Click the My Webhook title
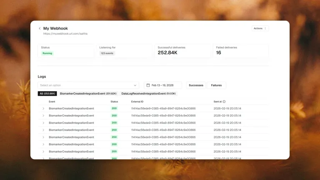 (55, 28)
